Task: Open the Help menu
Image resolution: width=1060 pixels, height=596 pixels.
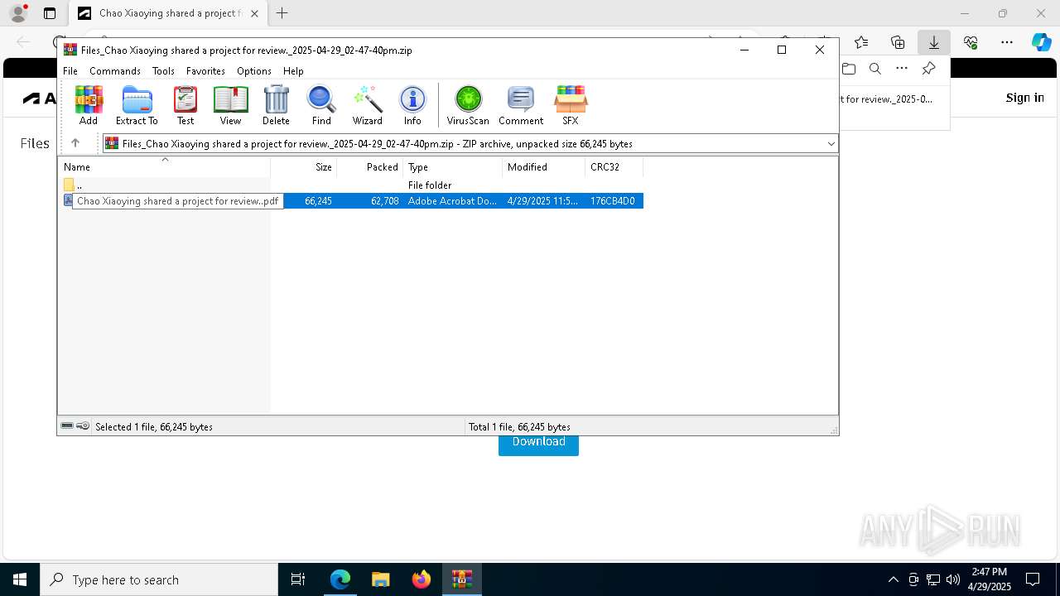Action: click(293, 71)
